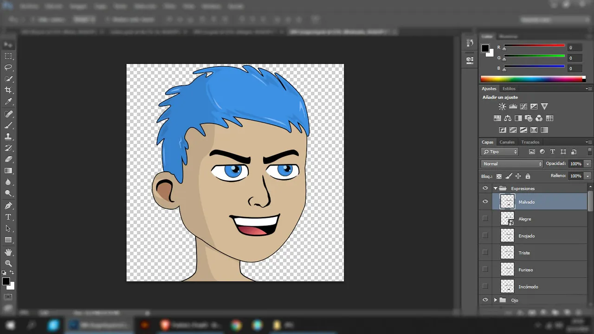Add a Channel Mixer adjustment

click(539, 118)
